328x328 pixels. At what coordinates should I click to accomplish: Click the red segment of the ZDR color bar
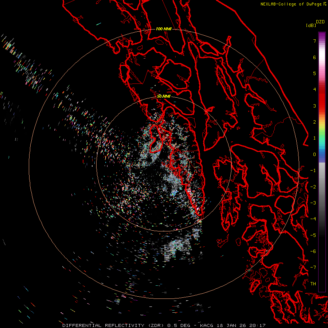[322, 98]
